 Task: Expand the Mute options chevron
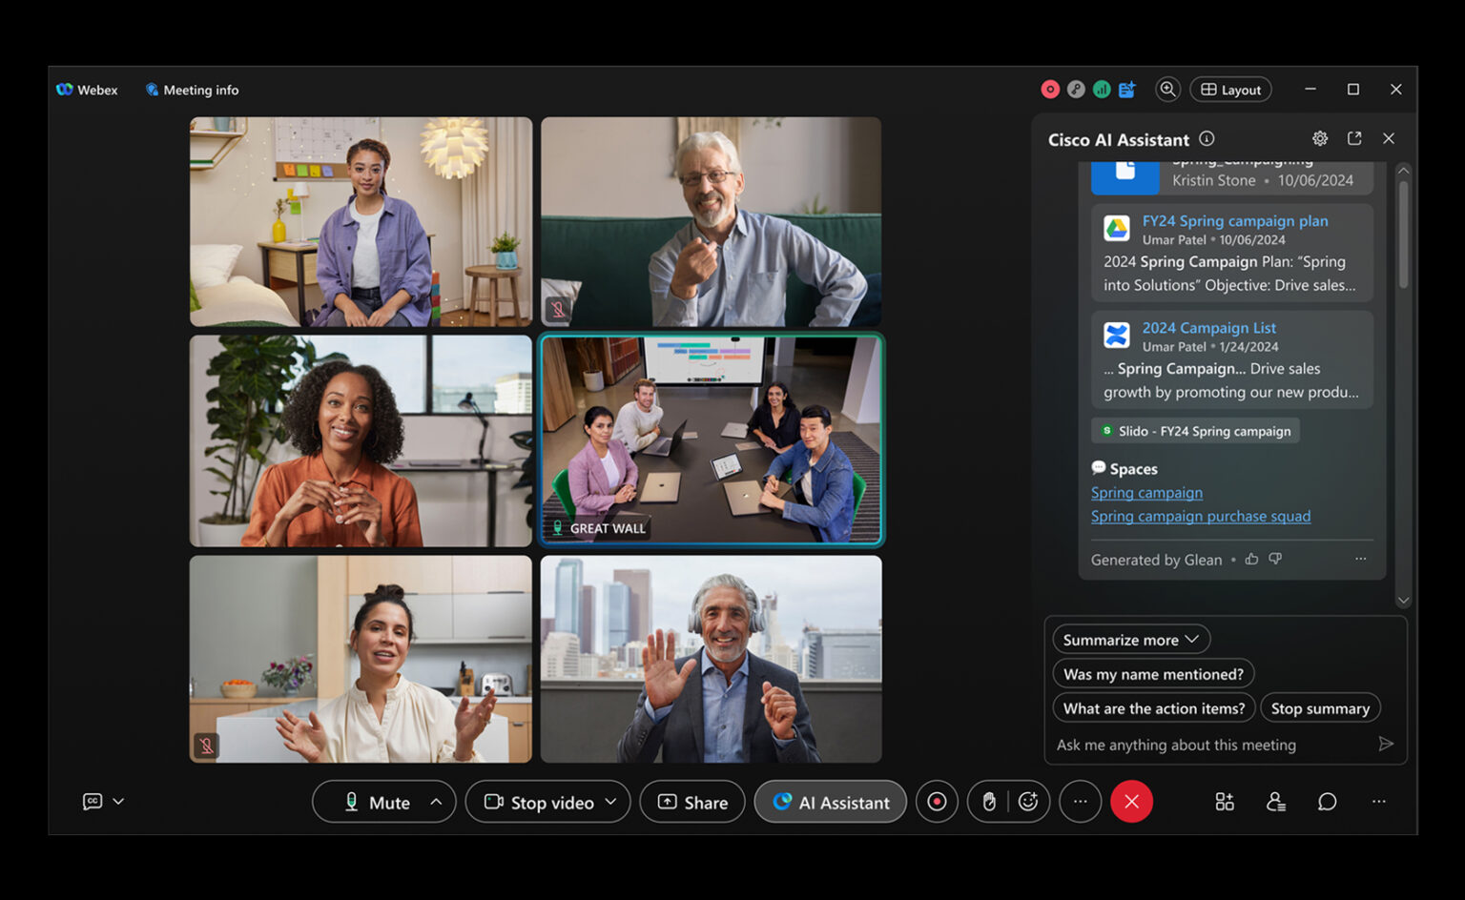[434, 801]
